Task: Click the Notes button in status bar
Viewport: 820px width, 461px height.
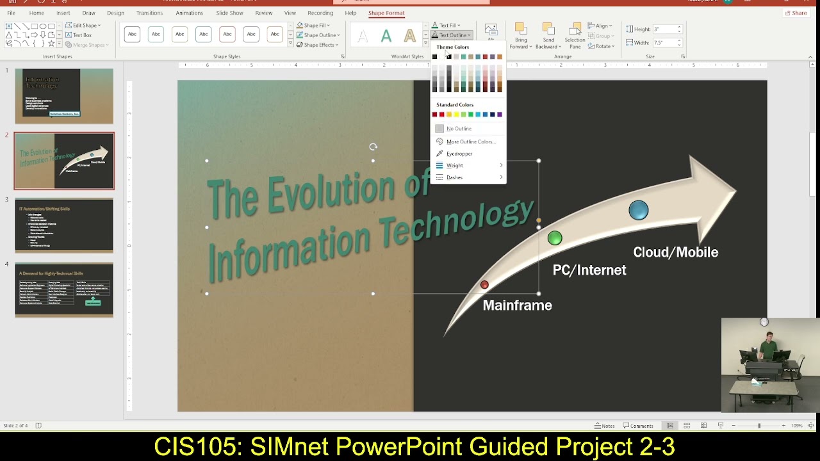Action: pos(604,426)
